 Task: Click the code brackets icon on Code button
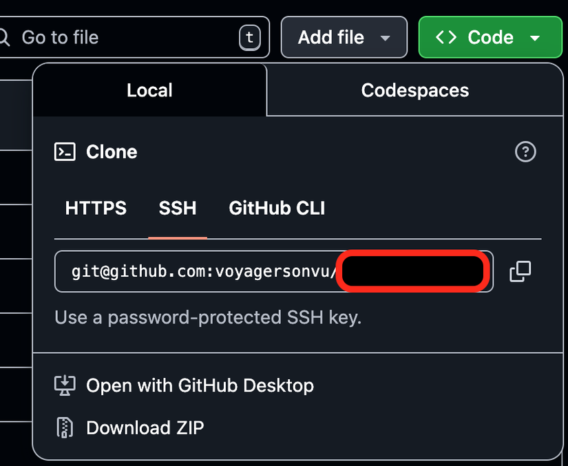[446, 37]
